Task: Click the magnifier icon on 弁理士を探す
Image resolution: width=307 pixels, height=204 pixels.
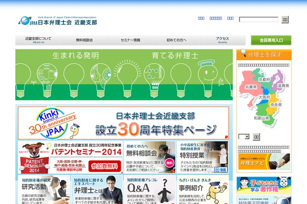Action: pyautogui.click(x=243, y=53)
